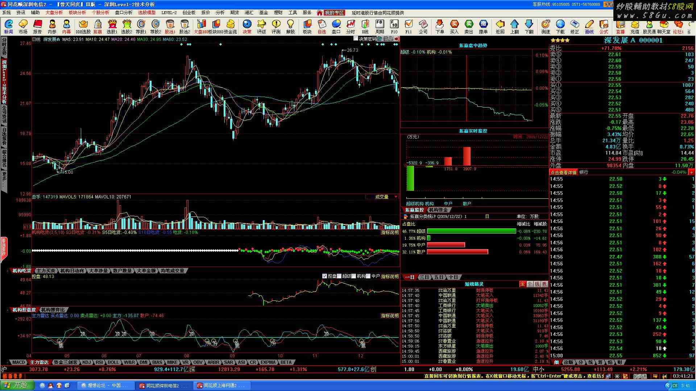Select the 自选报价 sidebar tab

click(x=4, y=136)
